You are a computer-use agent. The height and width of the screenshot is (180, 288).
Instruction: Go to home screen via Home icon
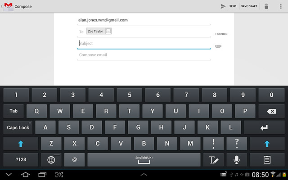point(26,174)
